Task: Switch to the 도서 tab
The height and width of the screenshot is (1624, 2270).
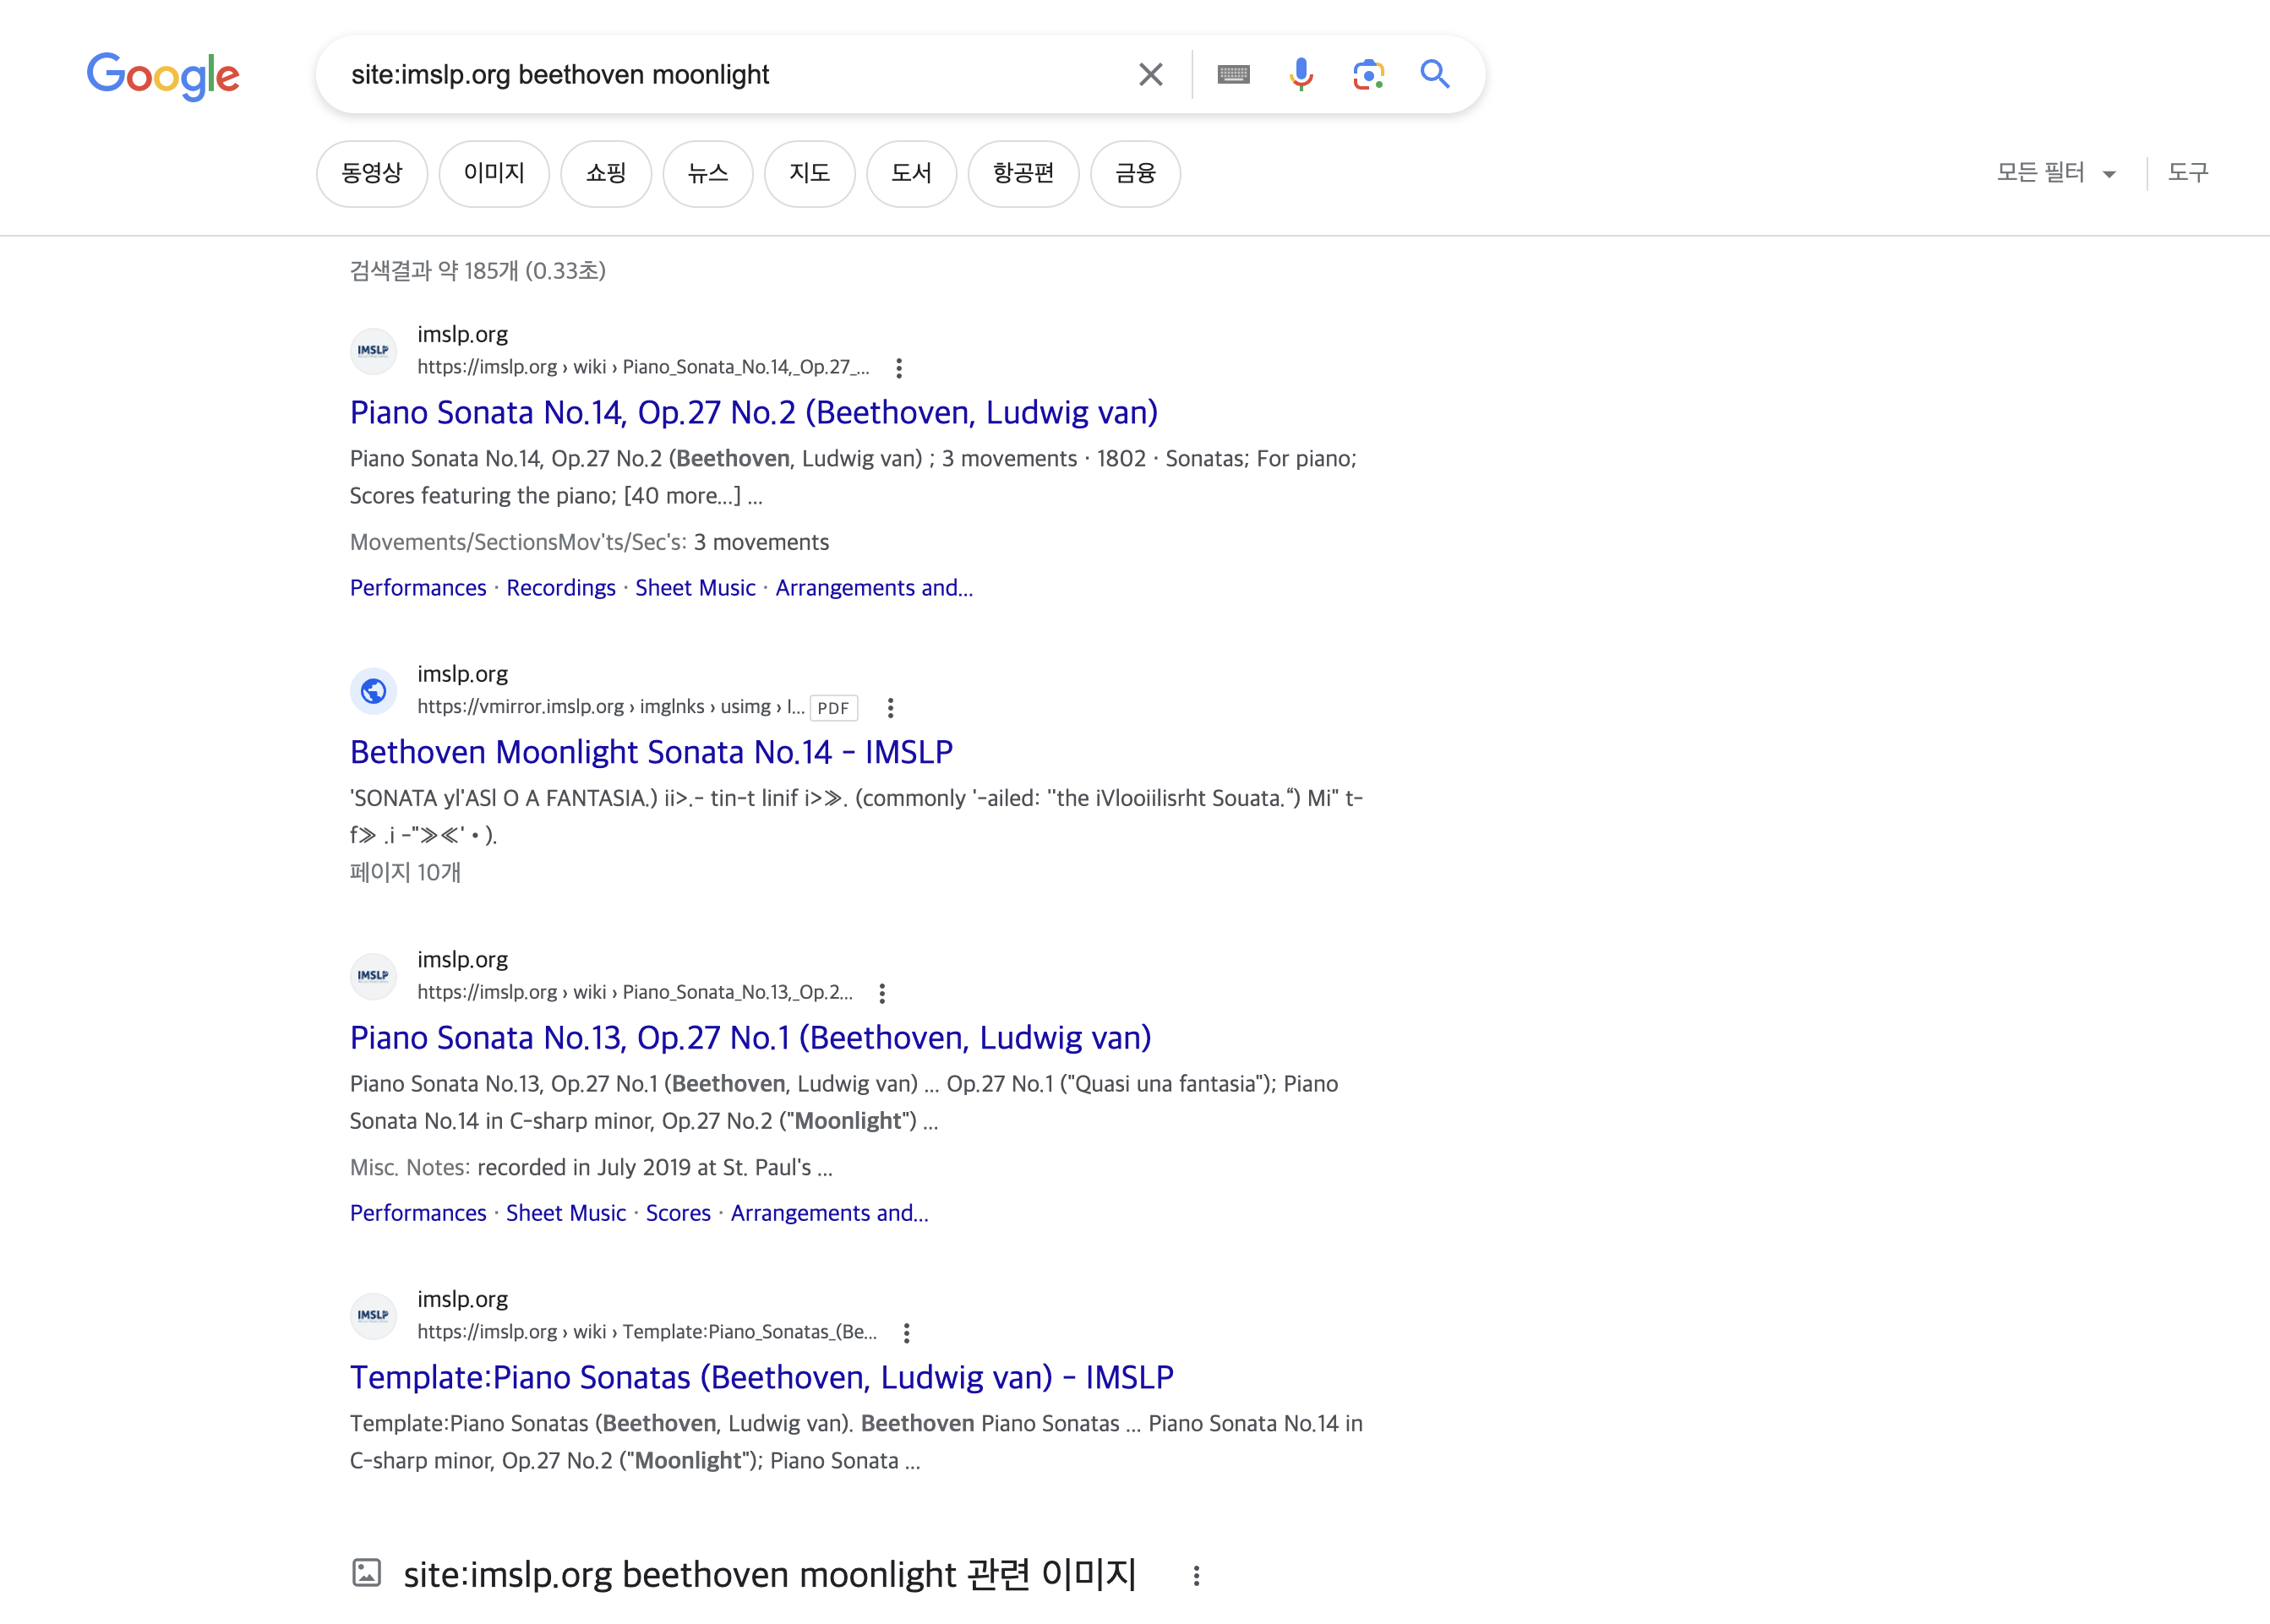Action: (911, 173)
